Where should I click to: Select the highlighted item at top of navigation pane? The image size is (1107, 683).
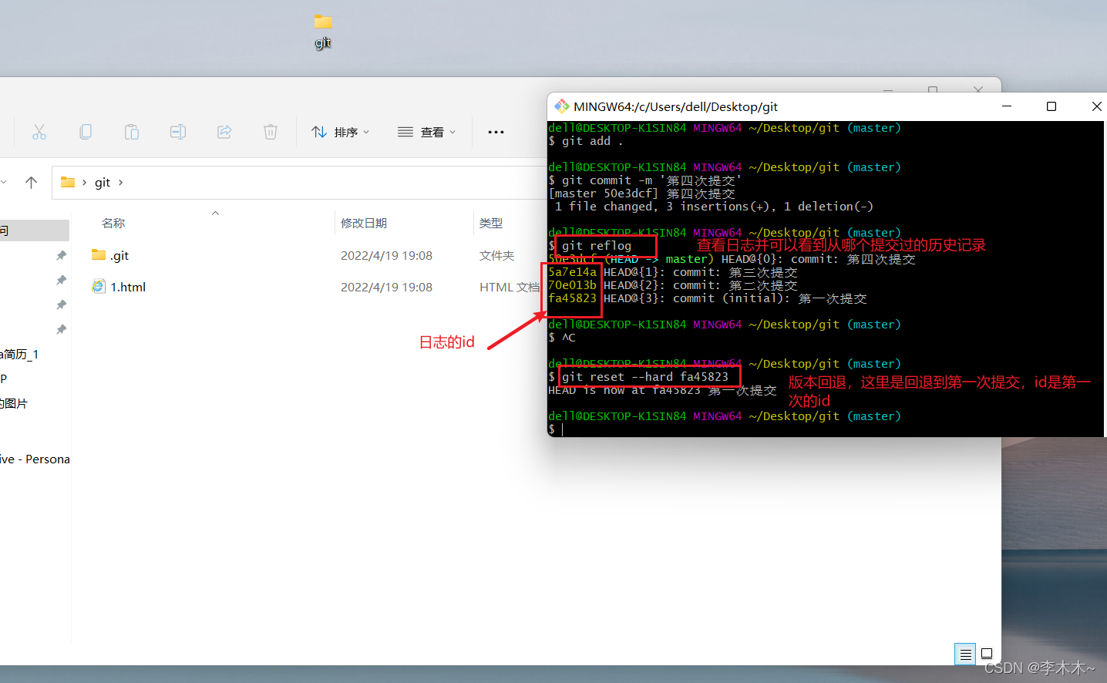tap(34, 230)
